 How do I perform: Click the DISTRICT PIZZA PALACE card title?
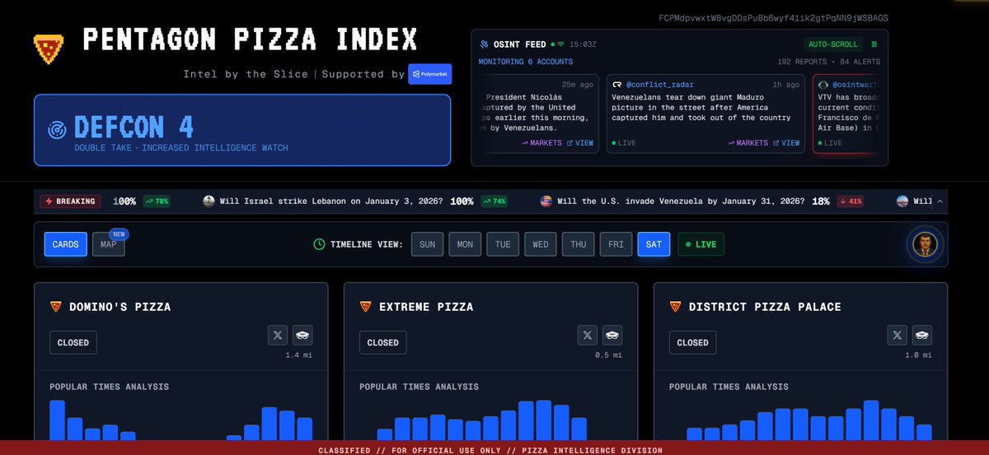(x=765, y=307)
